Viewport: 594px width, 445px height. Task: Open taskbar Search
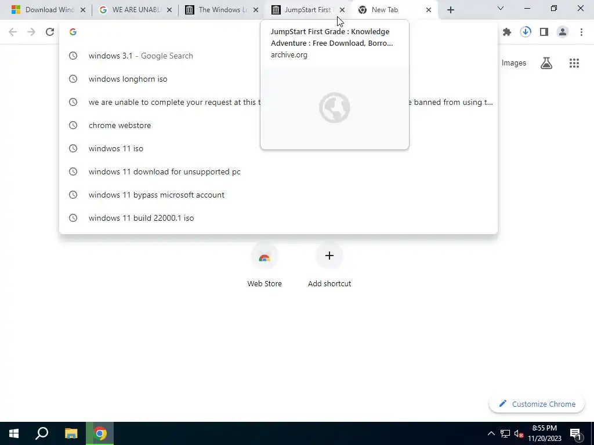point(42,433)
